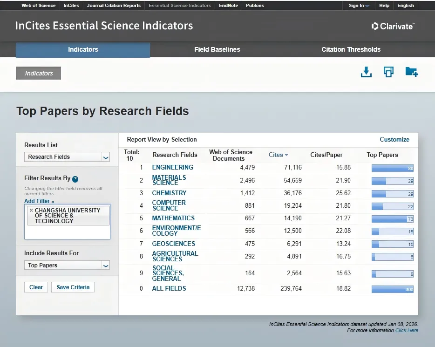Click the Top Papers column header
The width and height of the screenshot is (435, 347).
(x=382, y=155)
